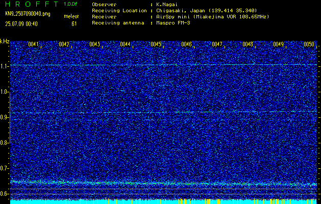Click the 0.9 frequency axis label

click(4, 117)
